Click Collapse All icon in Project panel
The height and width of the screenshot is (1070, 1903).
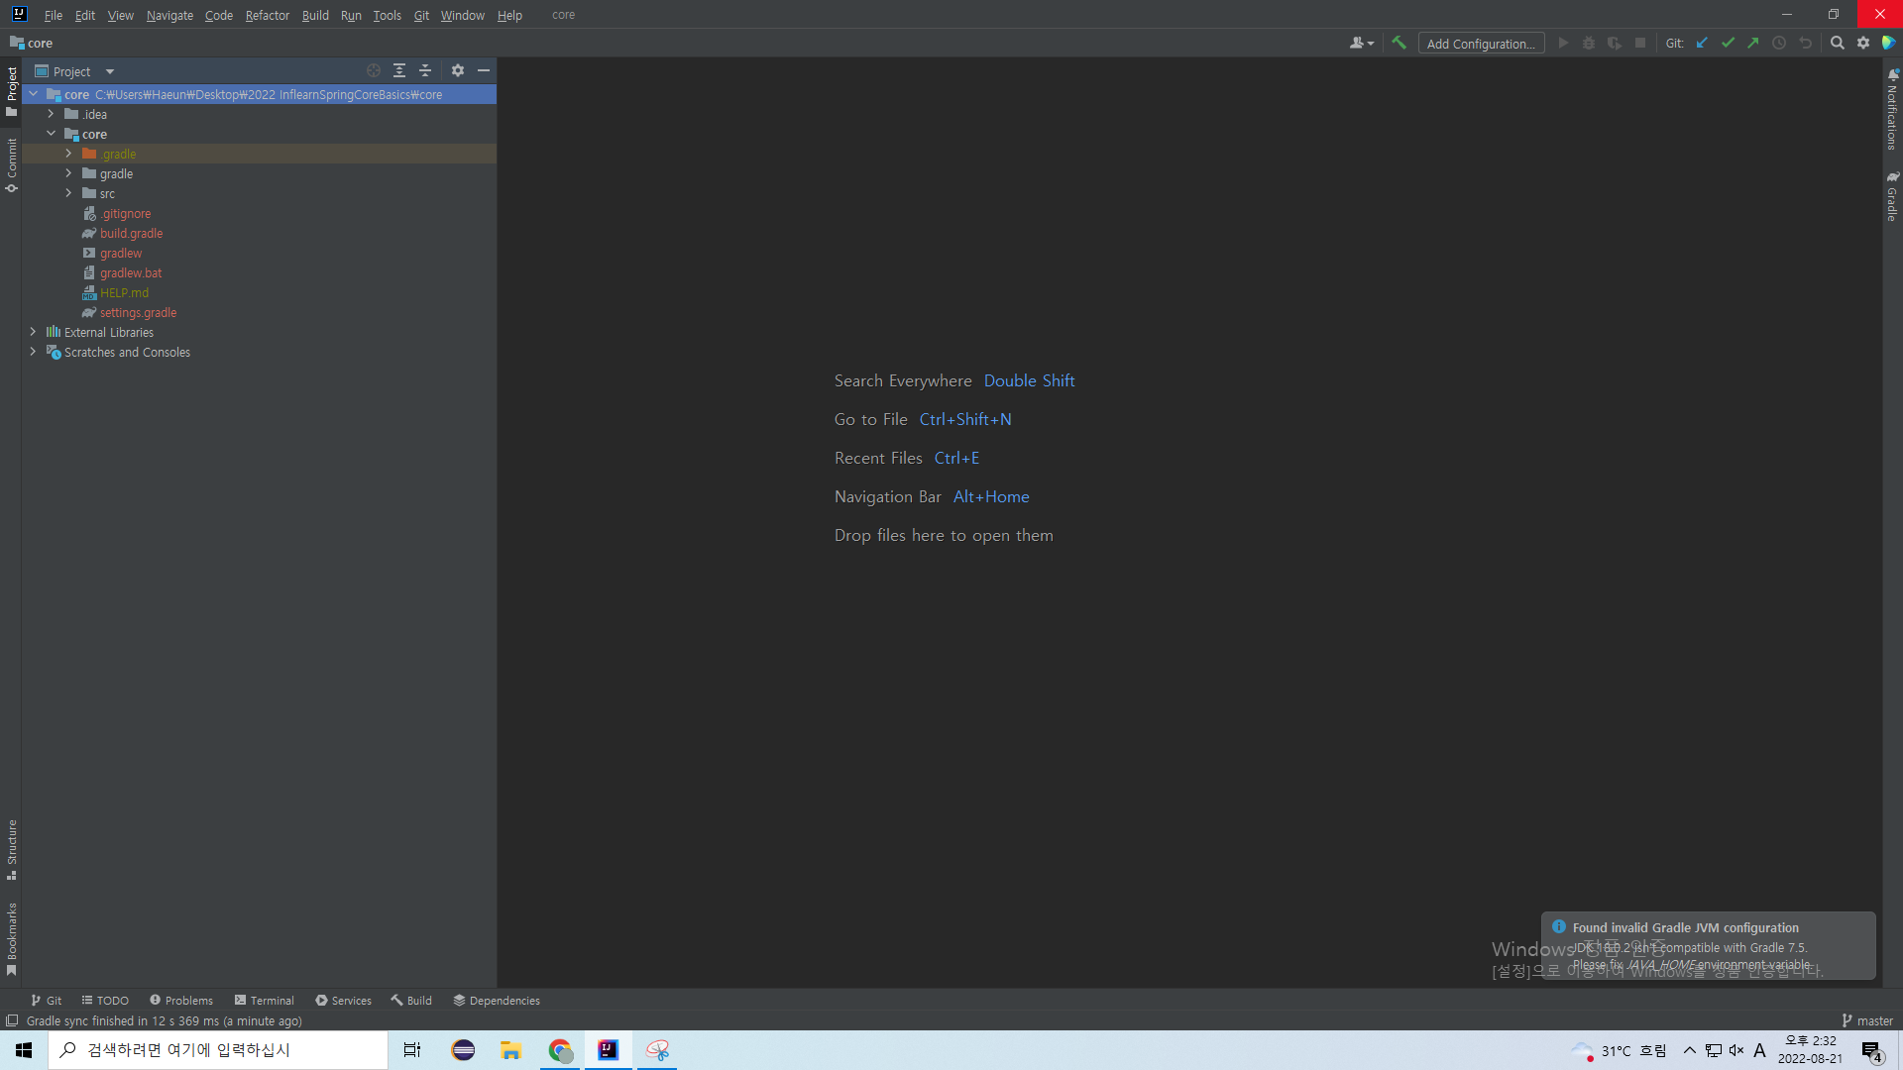pyautogui.click(x=425, y=70)
